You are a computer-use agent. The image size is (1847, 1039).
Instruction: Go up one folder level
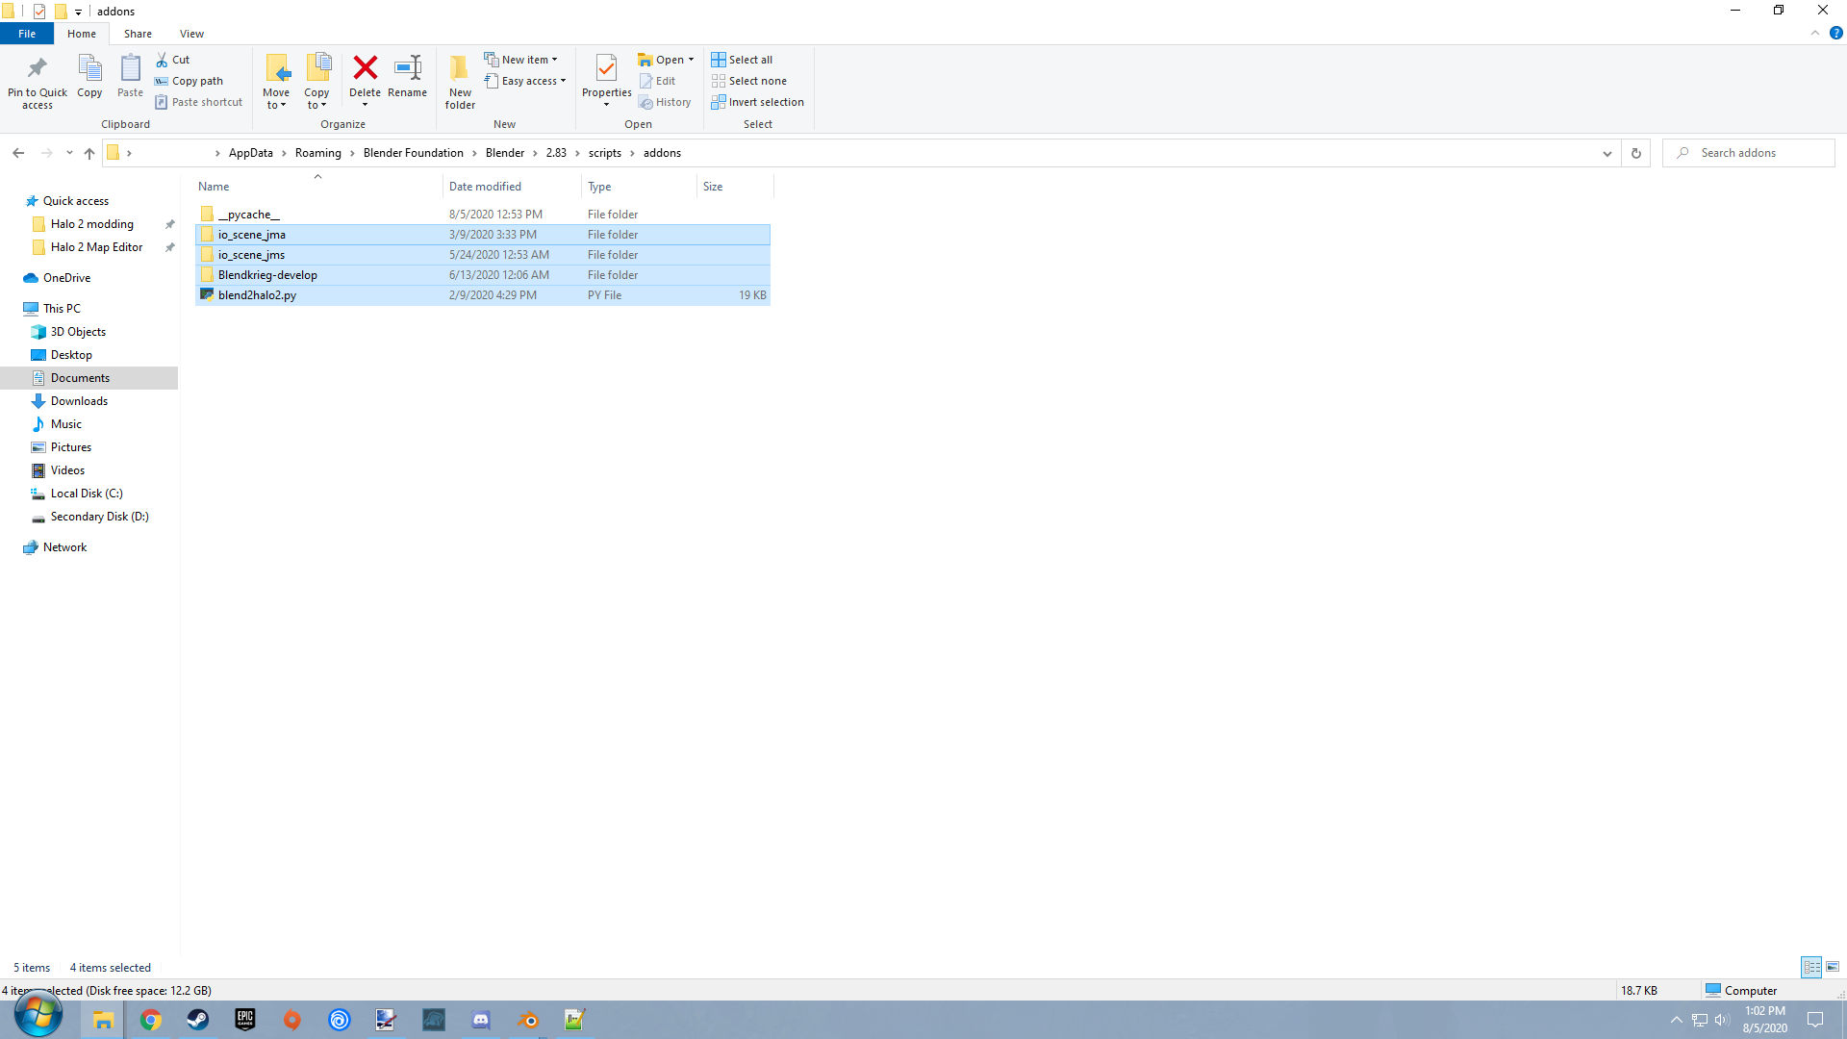tap(89, 153)
